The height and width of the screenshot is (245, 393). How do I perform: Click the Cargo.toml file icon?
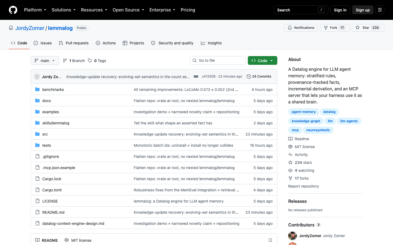tap(37, 190)
